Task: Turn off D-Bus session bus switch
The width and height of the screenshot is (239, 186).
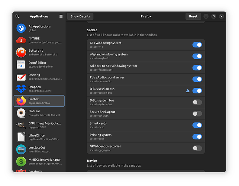Action: click(197, 91)
